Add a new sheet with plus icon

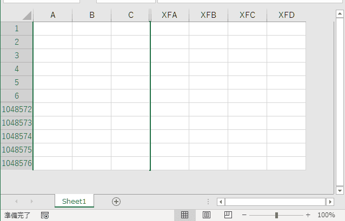coord(116,201)
